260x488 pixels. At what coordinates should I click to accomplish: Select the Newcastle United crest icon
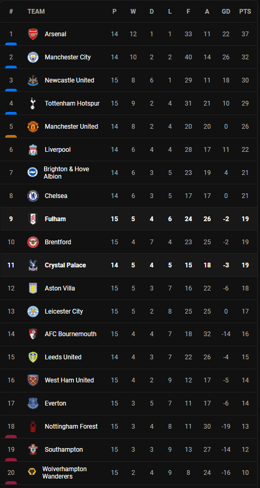point(33,80)
